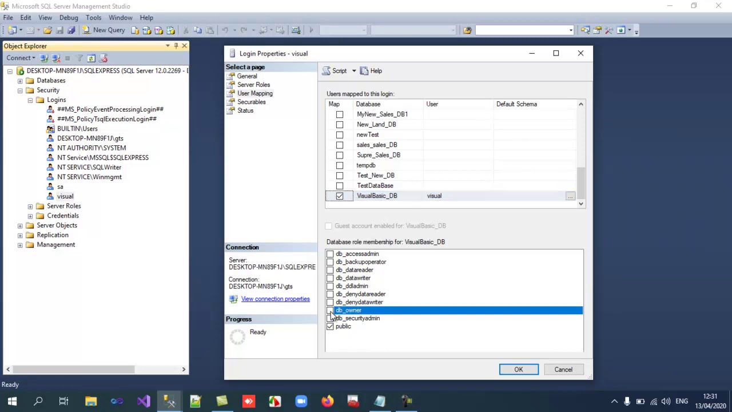Click the taskbar Search icon

tap(38, 401)
